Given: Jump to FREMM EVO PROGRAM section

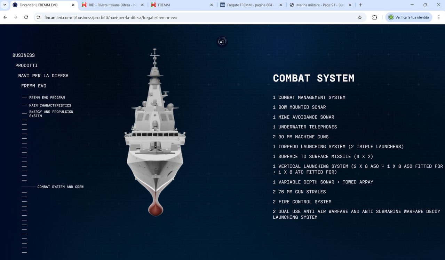Looking at the screenshot, I should [47, 98].
